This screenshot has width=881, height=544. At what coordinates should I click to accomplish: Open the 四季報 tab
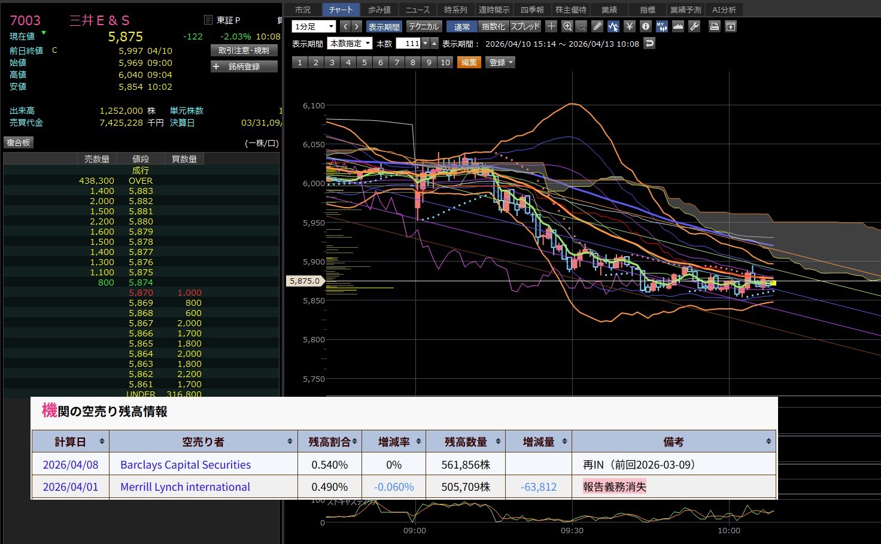pos(531,10)
